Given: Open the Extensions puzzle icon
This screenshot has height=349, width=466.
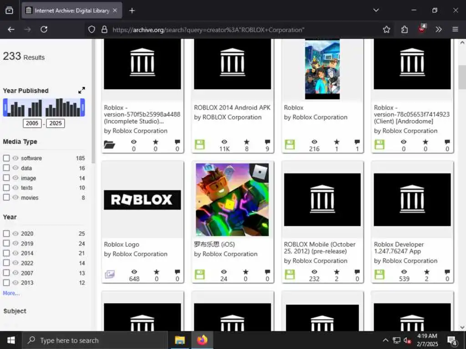Looking at the screenshot, I should (404, 30).
